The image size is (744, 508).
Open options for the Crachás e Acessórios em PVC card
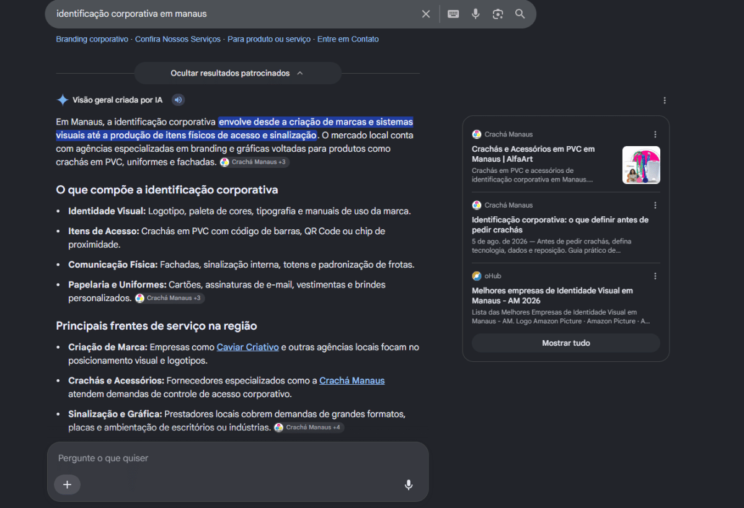pos(655,134)
